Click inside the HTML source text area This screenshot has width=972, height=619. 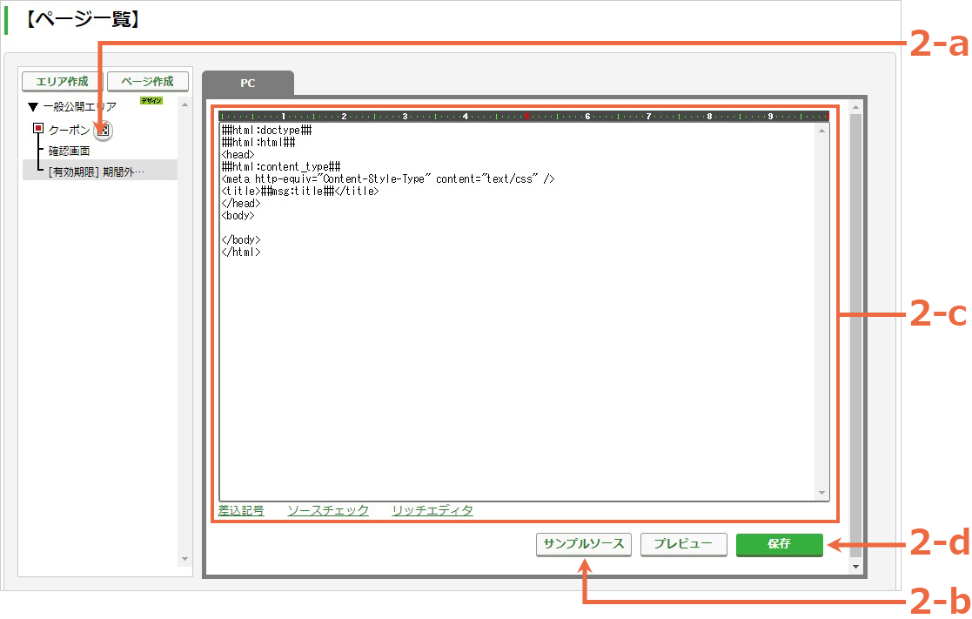(x=518, y=312)
